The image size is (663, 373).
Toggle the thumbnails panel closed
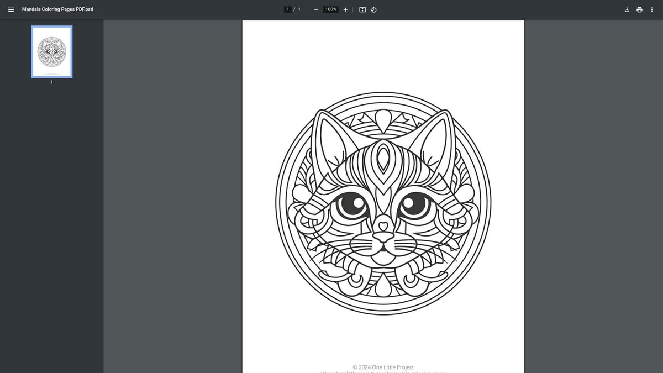click(11, 9)
